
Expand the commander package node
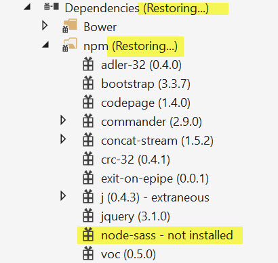(x=63, y=120)
